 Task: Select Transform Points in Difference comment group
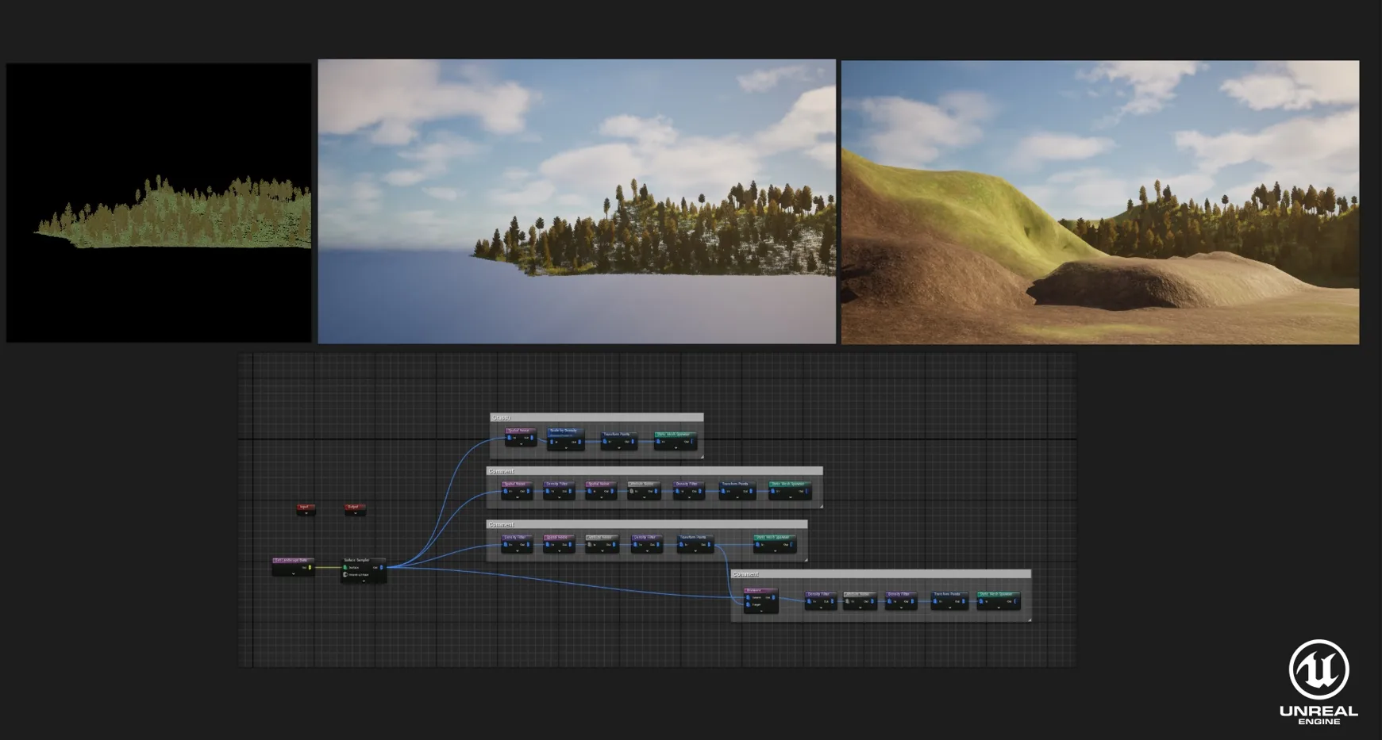coord(949,600)
